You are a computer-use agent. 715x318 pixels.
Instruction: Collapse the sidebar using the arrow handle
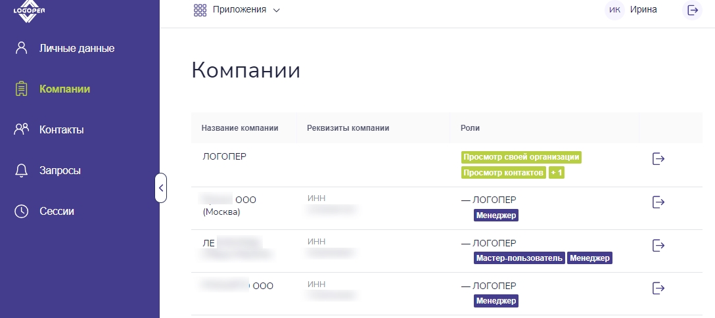[x=160, y=188]
